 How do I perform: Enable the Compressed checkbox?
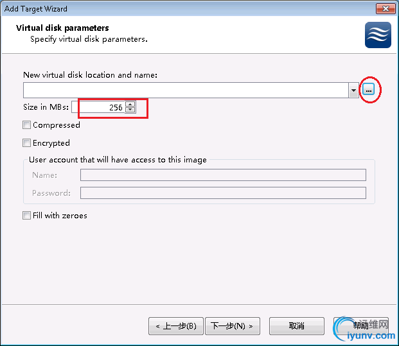(x=26, y=125)
